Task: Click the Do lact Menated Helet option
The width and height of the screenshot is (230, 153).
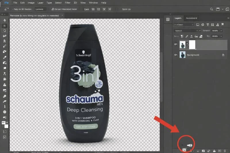Action: click(x=64, y=9)
